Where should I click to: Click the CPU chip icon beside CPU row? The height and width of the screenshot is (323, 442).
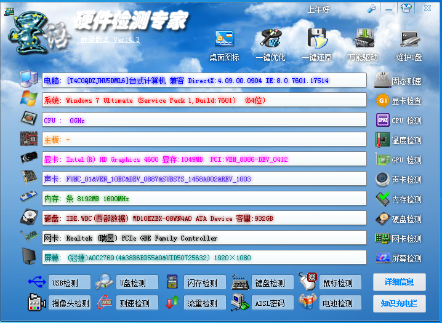pos(29,118)
